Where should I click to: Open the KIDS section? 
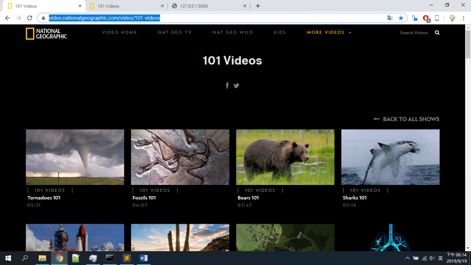pos(280,33)
